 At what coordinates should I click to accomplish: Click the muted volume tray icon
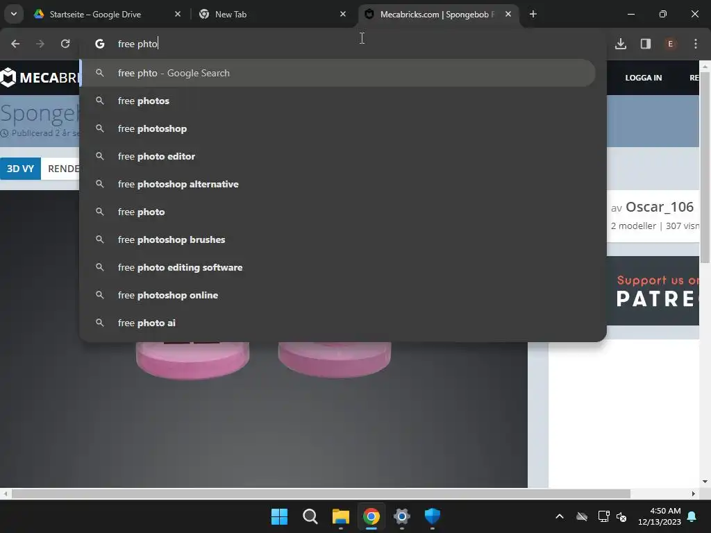[x=621, y=516]
